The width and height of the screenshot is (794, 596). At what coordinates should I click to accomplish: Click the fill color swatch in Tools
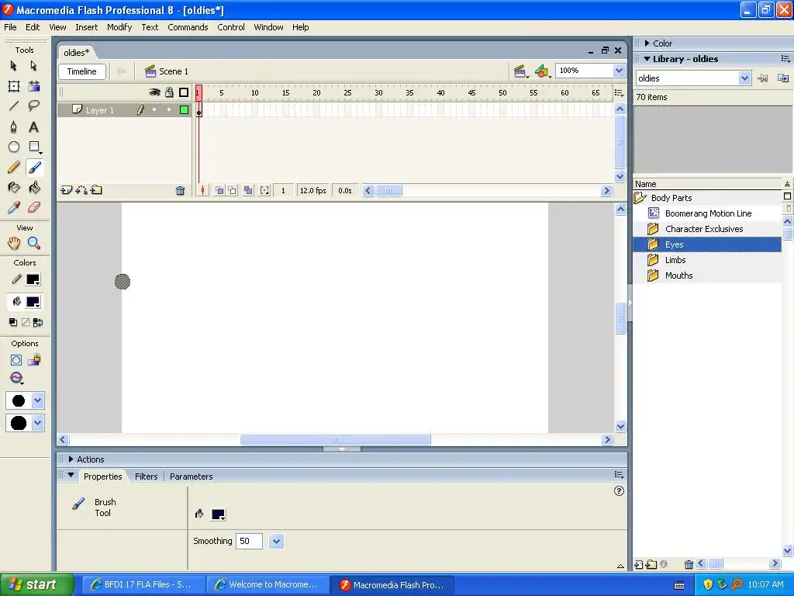click(33, 302)
